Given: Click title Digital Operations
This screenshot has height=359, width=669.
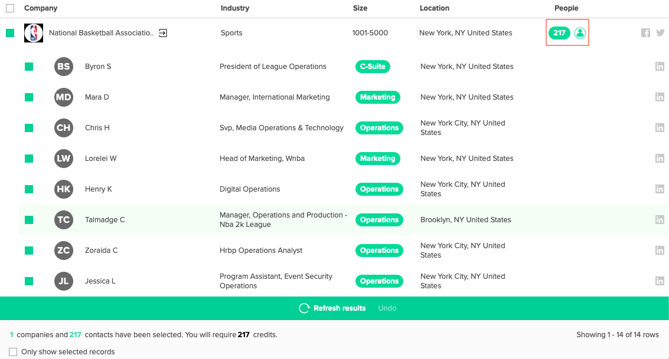Looking at the screenshot, I should [250, 189].
